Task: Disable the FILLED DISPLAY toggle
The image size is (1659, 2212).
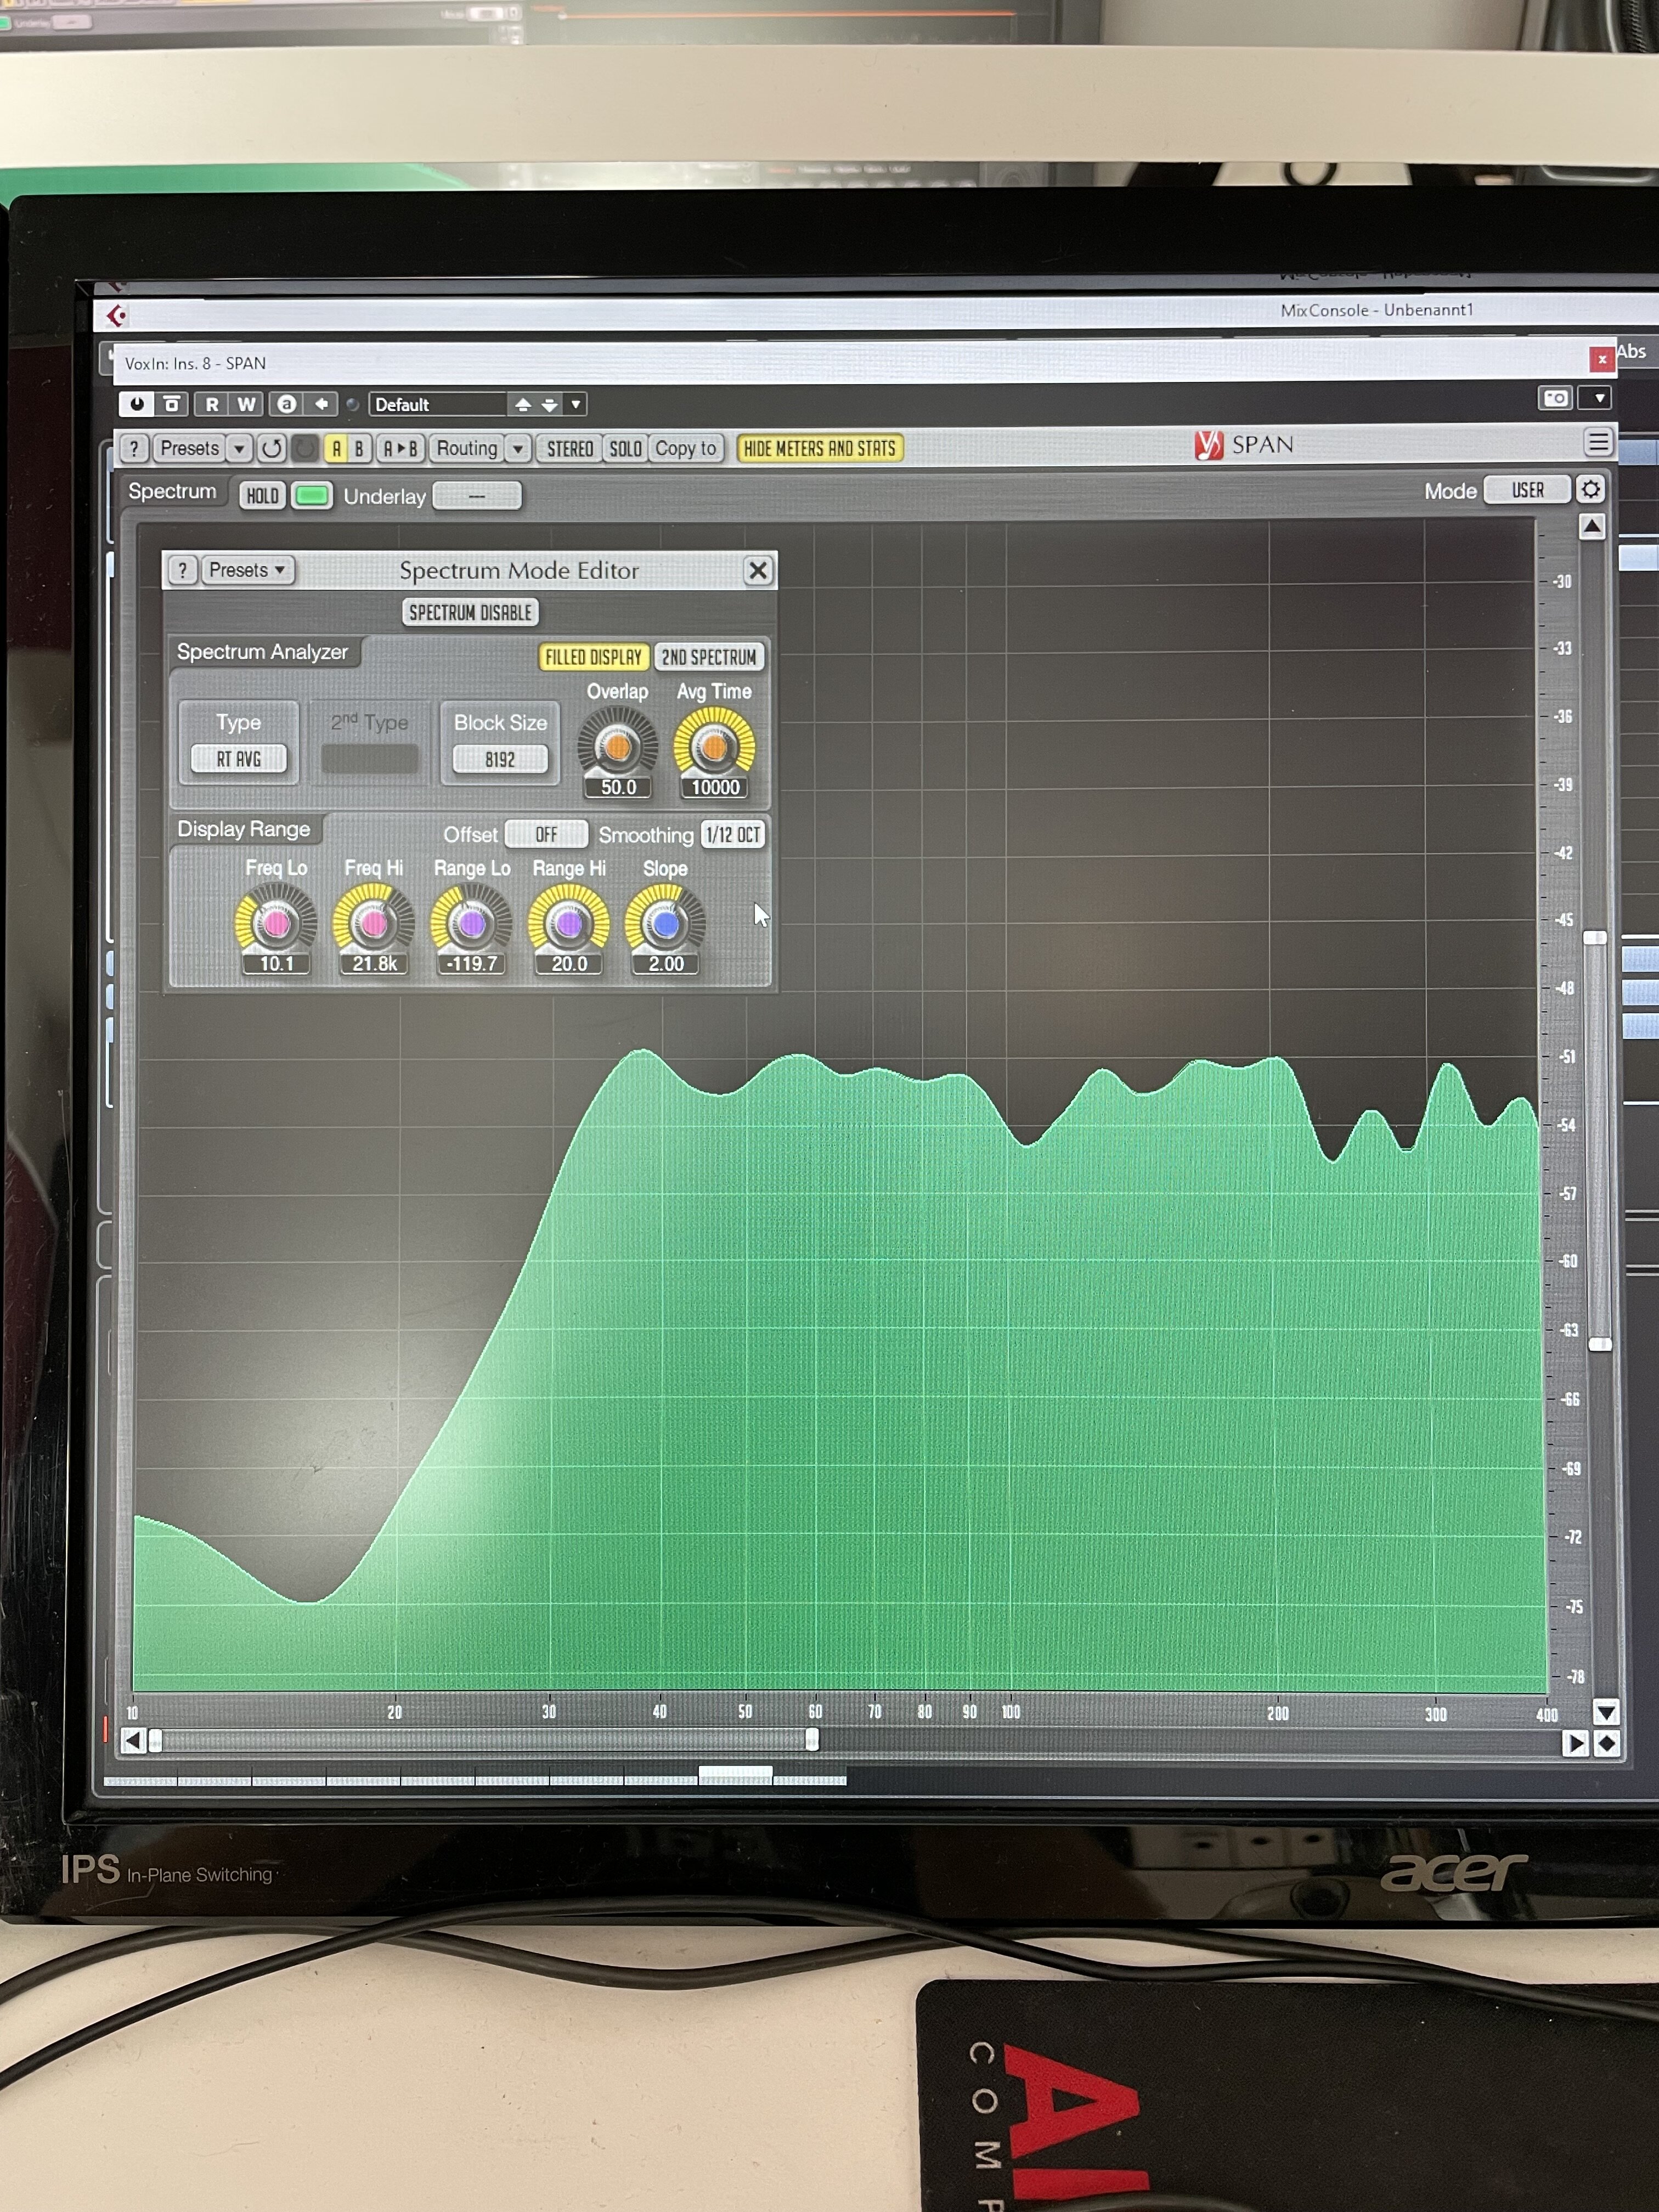Action: pyautogui.click(x=593, y=657)
